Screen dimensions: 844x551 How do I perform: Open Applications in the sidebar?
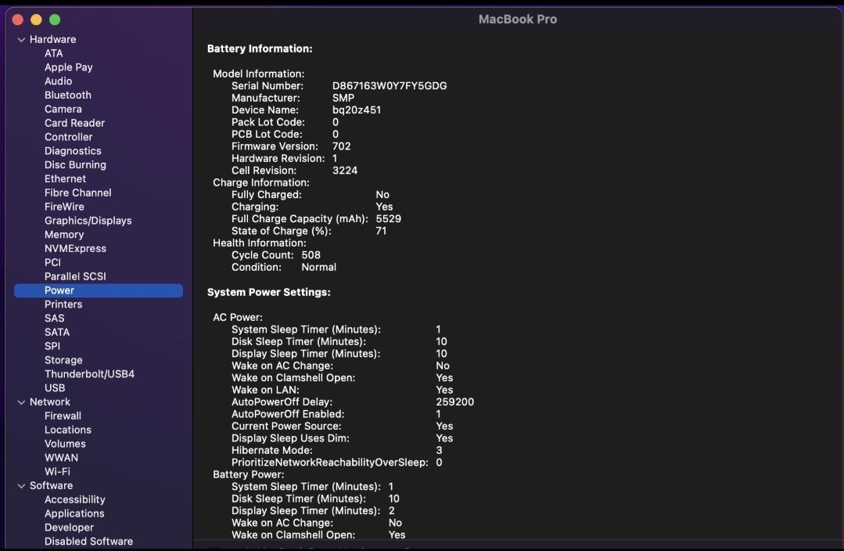[74, 514]
